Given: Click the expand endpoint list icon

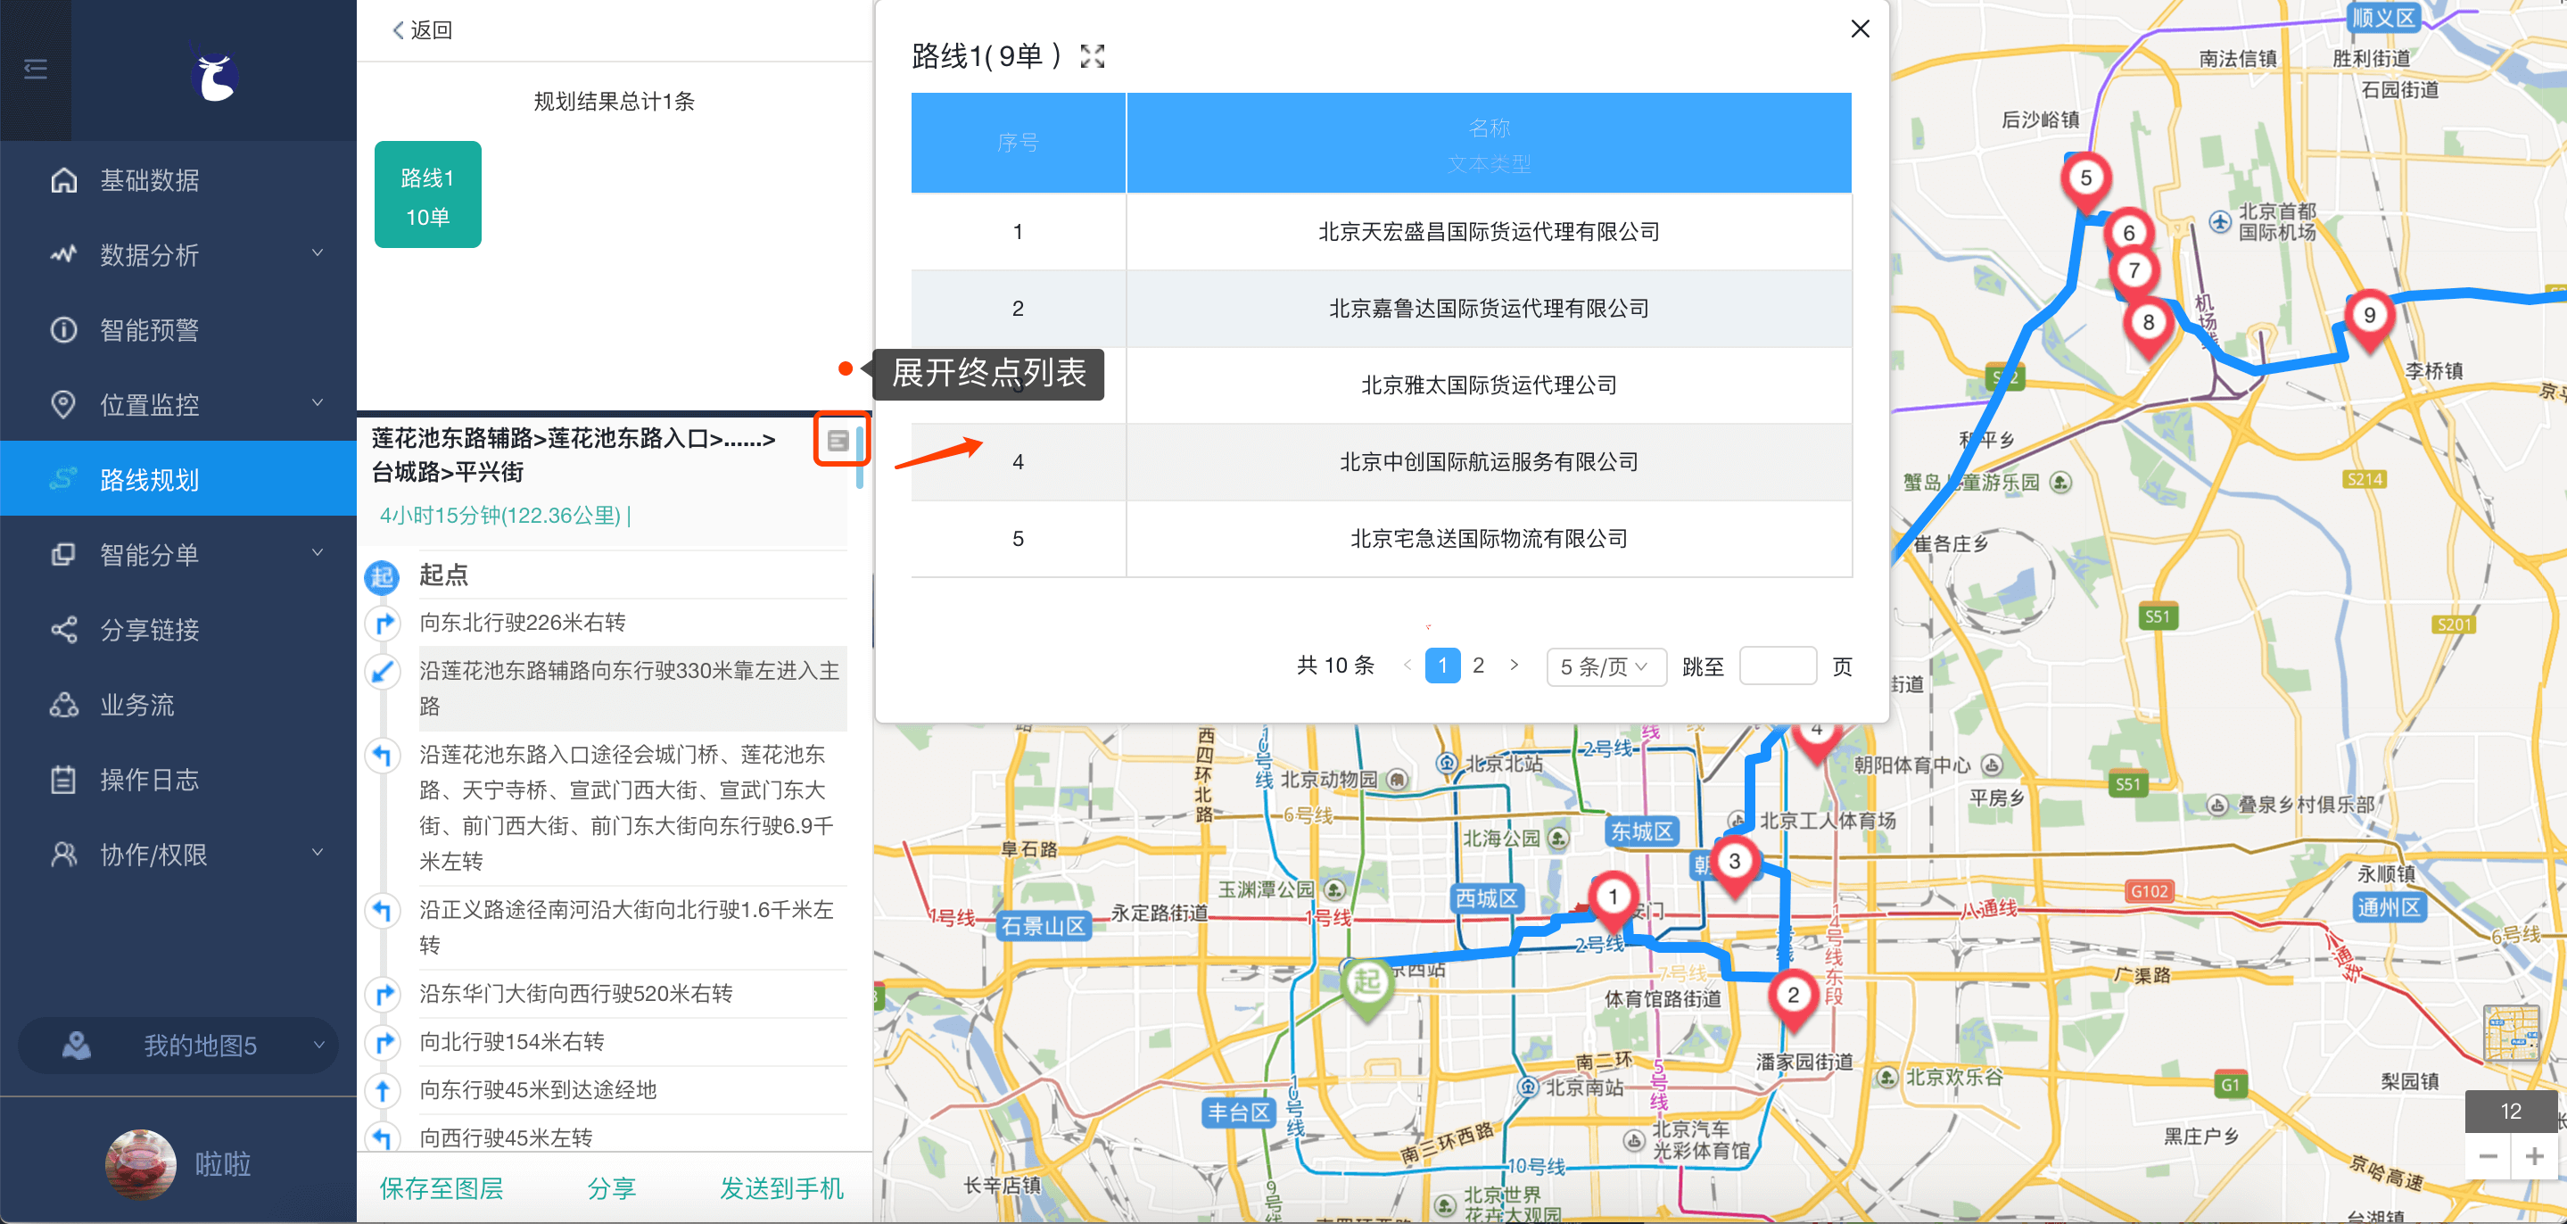Looking at the screenshot, I should coord(838,441).
